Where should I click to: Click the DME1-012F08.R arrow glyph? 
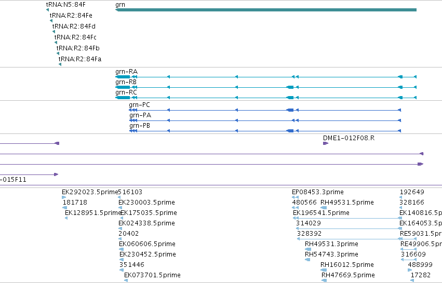326,143
